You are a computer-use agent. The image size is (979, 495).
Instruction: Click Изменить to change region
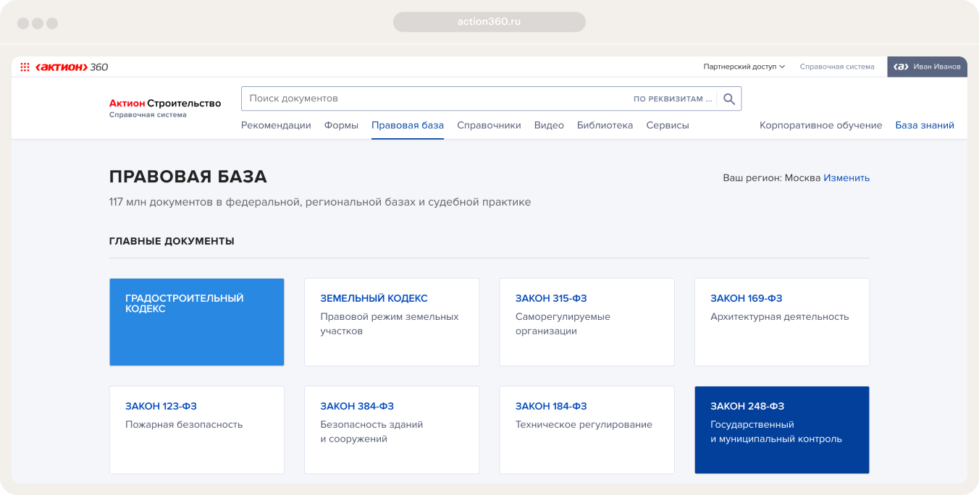(846, 178)
